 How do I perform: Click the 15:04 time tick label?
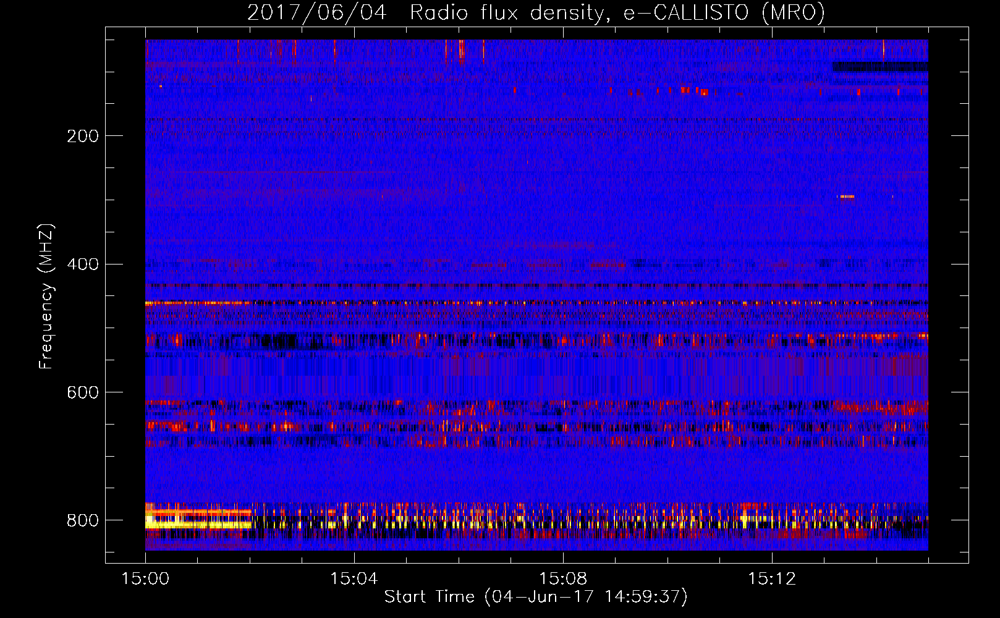pyautogui.click(x=354, y=579)
